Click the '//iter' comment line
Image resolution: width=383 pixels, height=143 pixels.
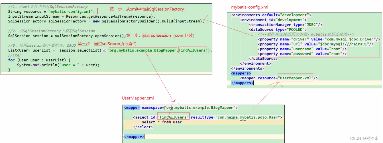(x=15, y=55)
